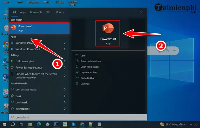Open the Google Chrome desktop shortcut
This screenshot has height=128, width=200.
6,47
